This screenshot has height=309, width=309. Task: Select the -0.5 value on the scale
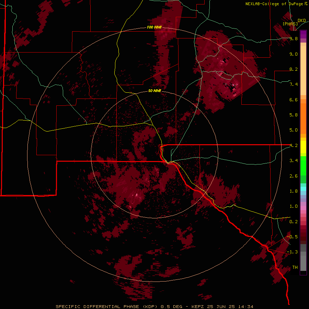point(292,237)
